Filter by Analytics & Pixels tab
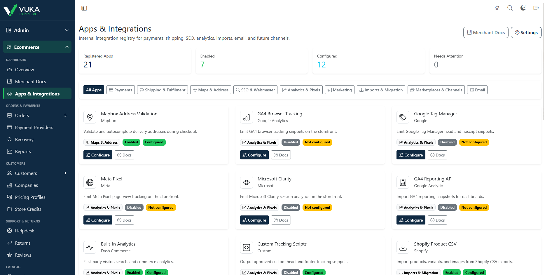 click(x=301, y=90)
